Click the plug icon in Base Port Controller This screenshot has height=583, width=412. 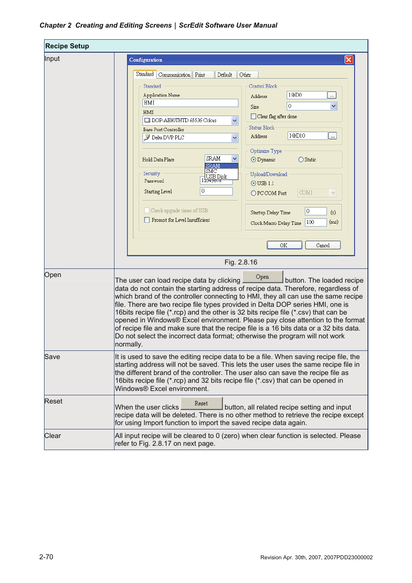pyautogui.click(x=147, y=138)
